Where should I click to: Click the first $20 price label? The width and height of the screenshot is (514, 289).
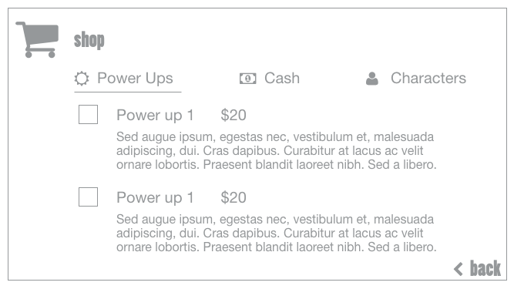coord(233,116)
